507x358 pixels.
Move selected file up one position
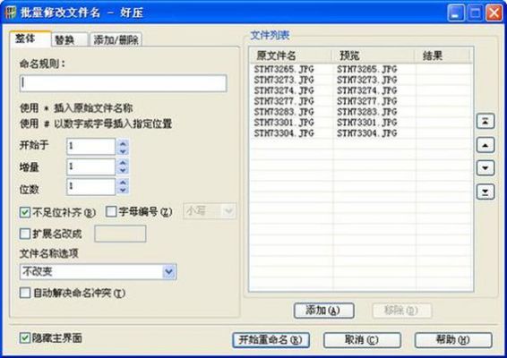click(x=486, y=145)
